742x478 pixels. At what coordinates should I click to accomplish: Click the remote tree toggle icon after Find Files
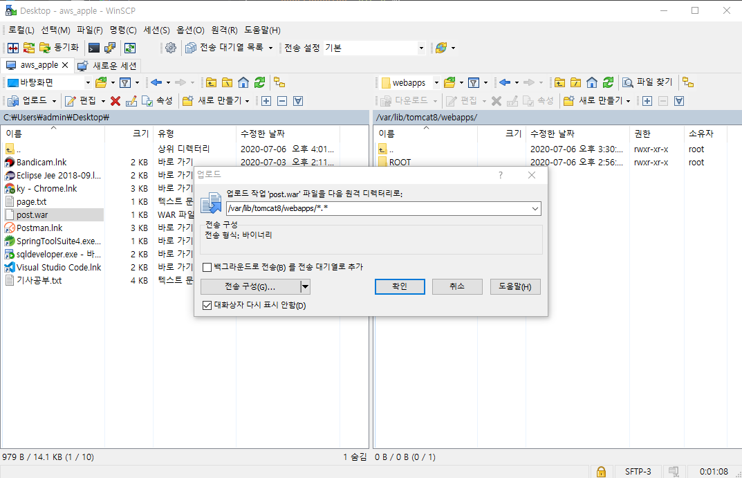pyautogui.click(x=688, y=83)
